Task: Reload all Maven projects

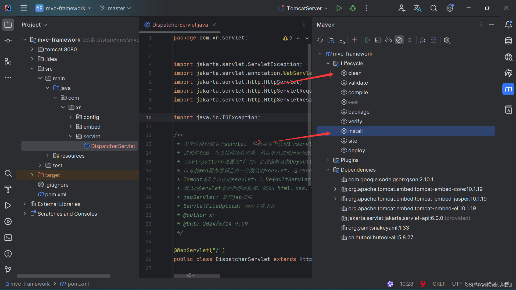Action: [320, 40]
